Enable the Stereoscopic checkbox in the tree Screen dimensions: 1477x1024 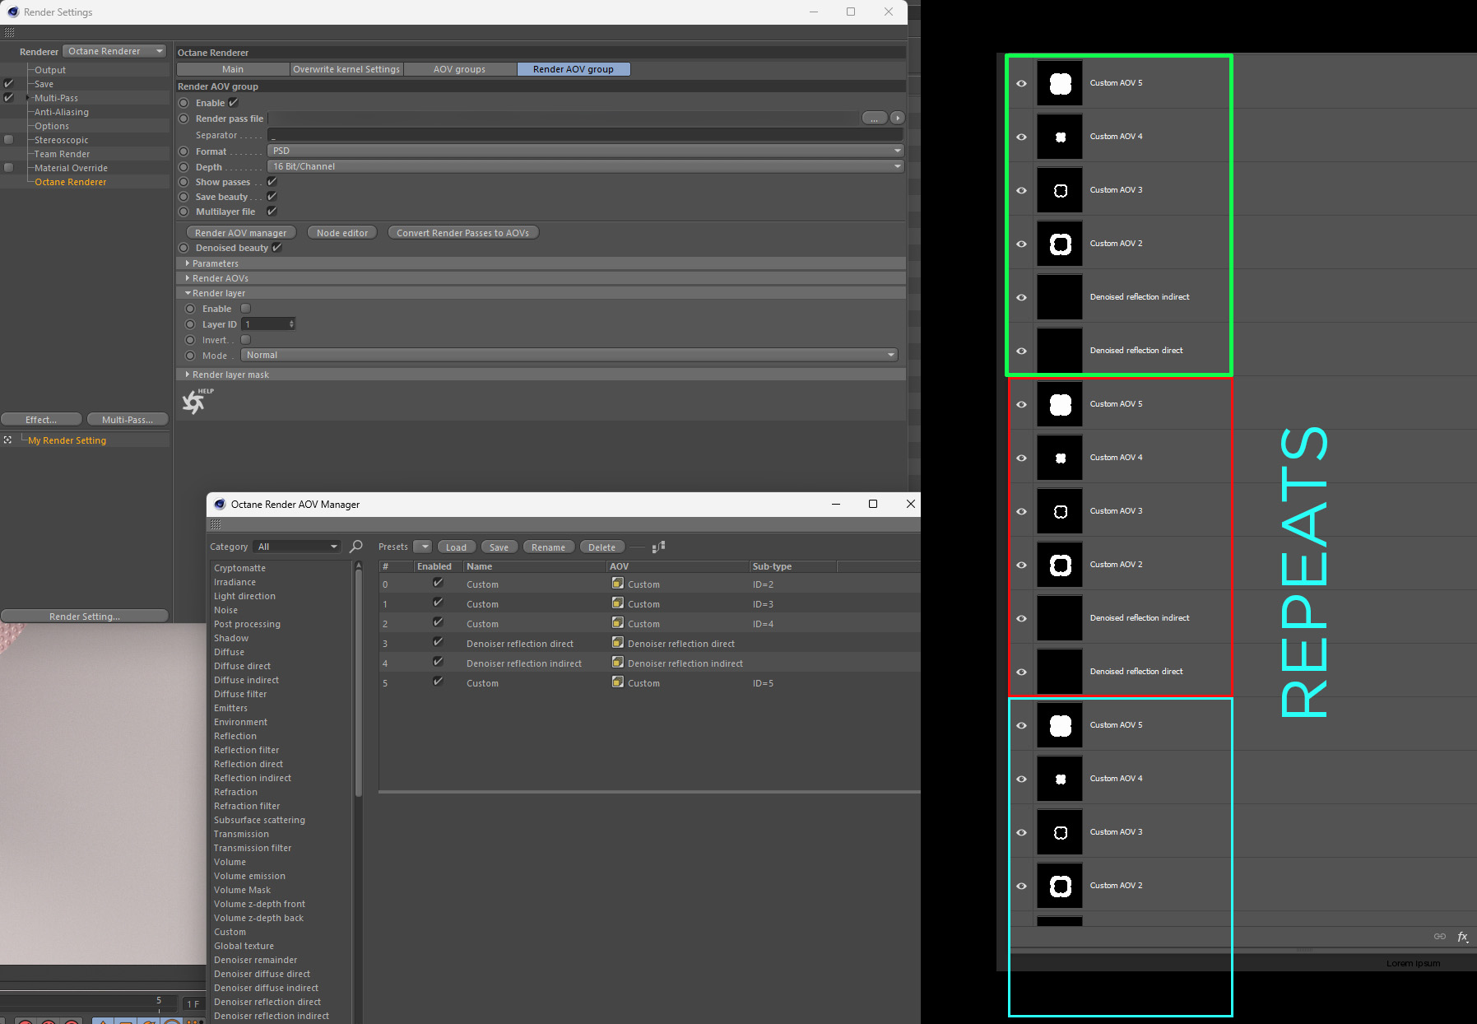8,140
